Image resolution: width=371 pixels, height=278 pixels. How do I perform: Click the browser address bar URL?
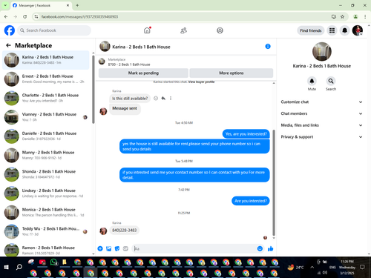pos(79,16)
